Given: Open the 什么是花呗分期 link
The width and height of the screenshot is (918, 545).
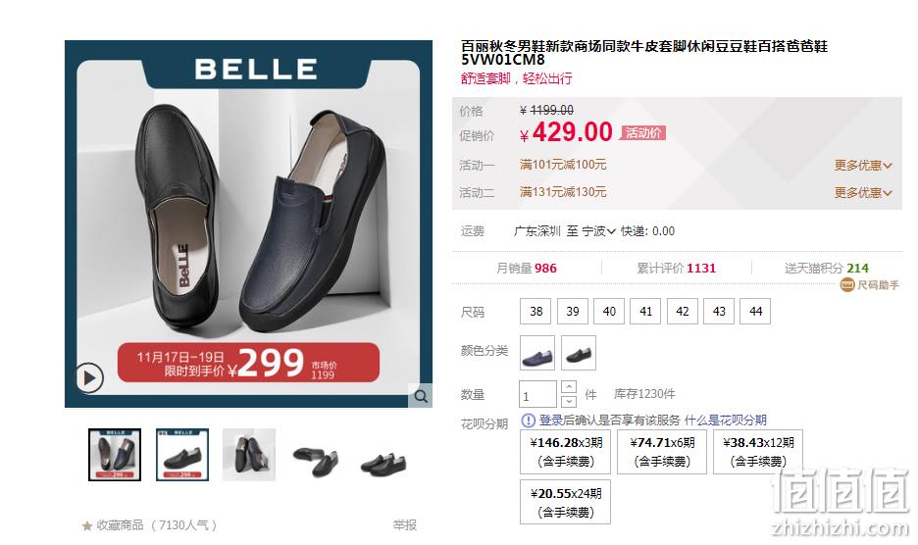Looking at the screenshot, I should [x=726, y=421].
